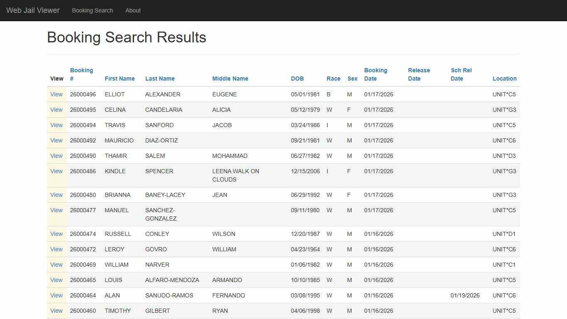The width and height of the screenshot is (567, 319).
Task: Sort results by Booking Date
Action: point(375,74)
